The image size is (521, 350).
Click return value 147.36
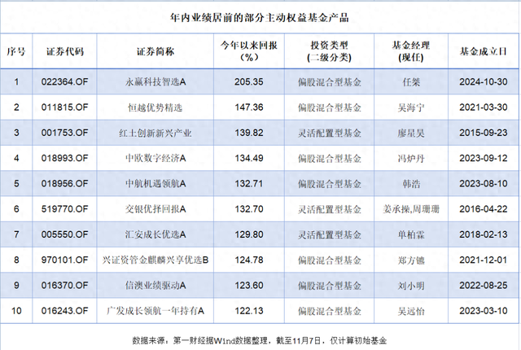click(249, 107)
